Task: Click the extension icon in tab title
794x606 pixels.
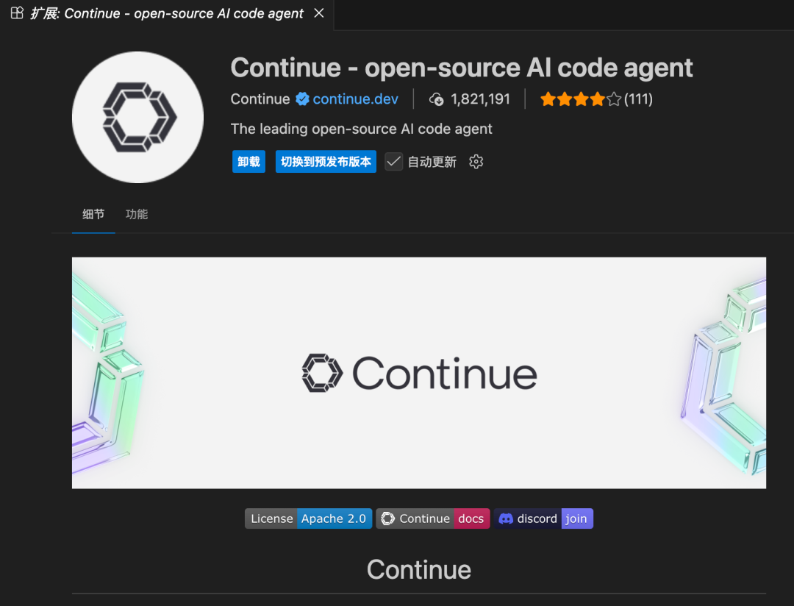Action: coord(16,13)
